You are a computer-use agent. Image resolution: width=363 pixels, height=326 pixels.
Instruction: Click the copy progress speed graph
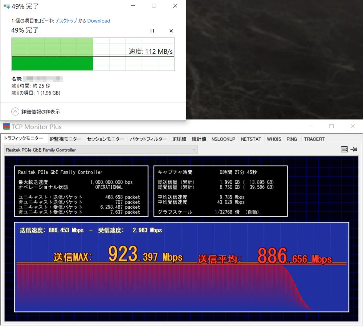click(x=93, y=54)
